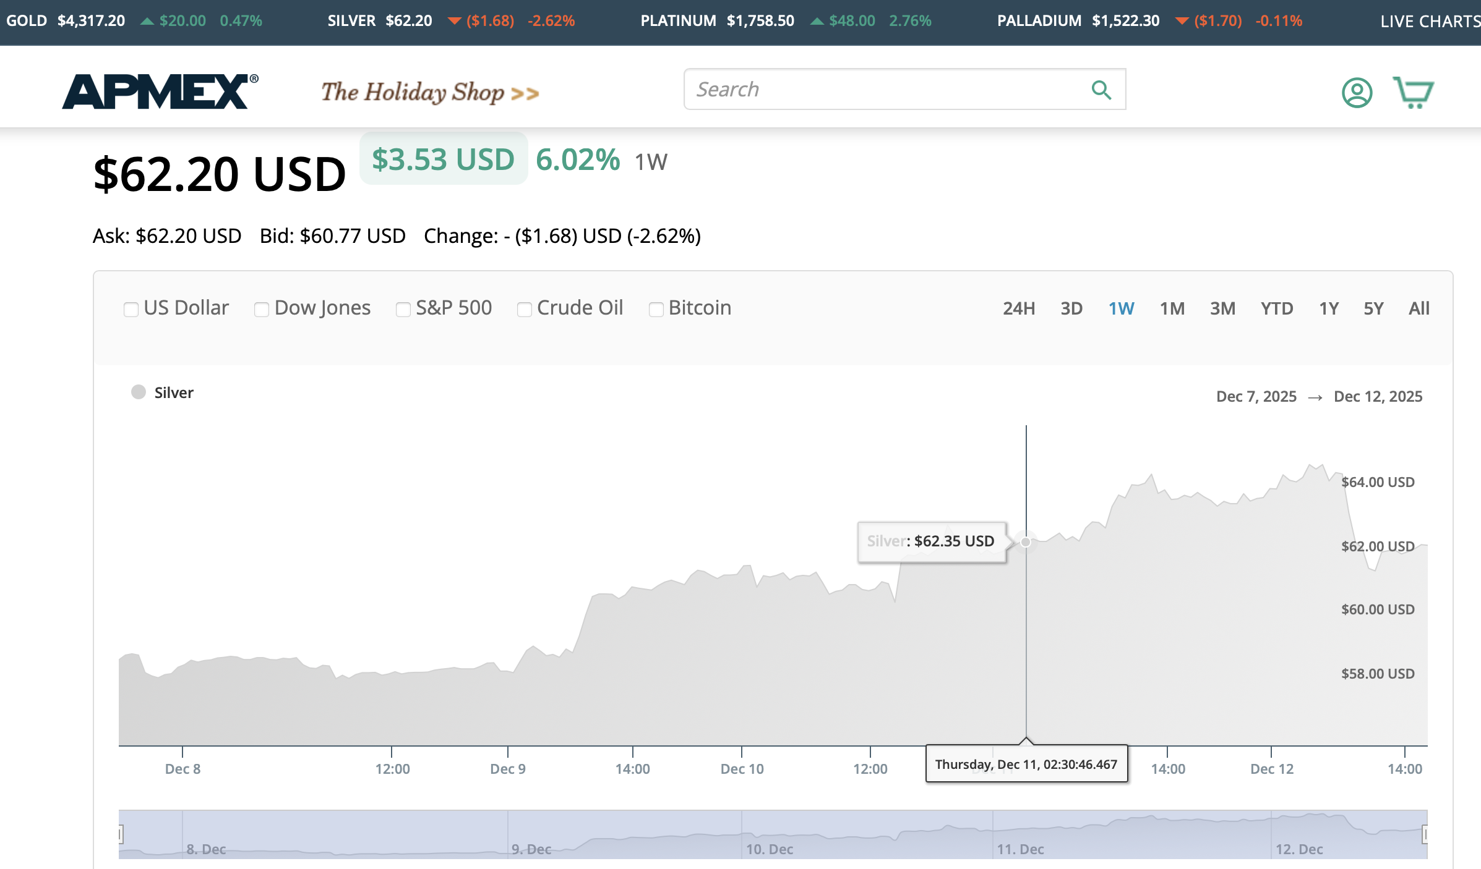1481x869 pixels.
Task: Click the right navigator range handle
Action: 1425,834
